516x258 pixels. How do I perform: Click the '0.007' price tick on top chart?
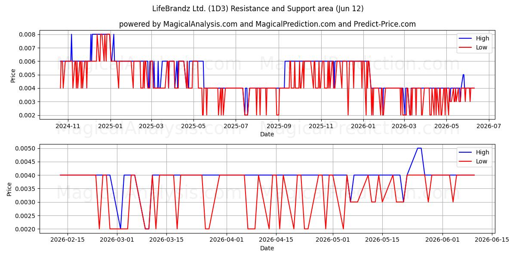point(28,48)
